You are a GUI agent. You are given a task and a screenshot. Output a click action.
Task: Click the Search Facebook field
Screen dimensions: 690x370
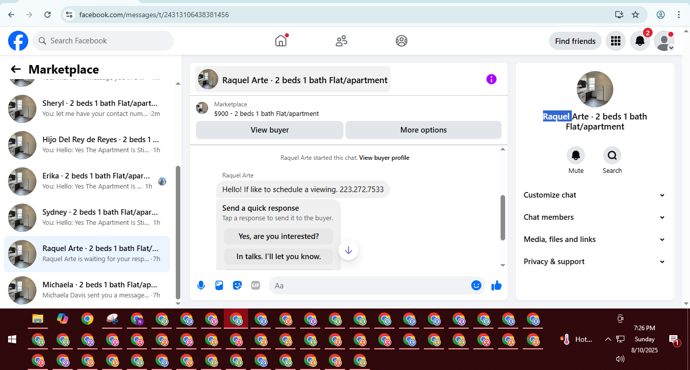(103, 41)
